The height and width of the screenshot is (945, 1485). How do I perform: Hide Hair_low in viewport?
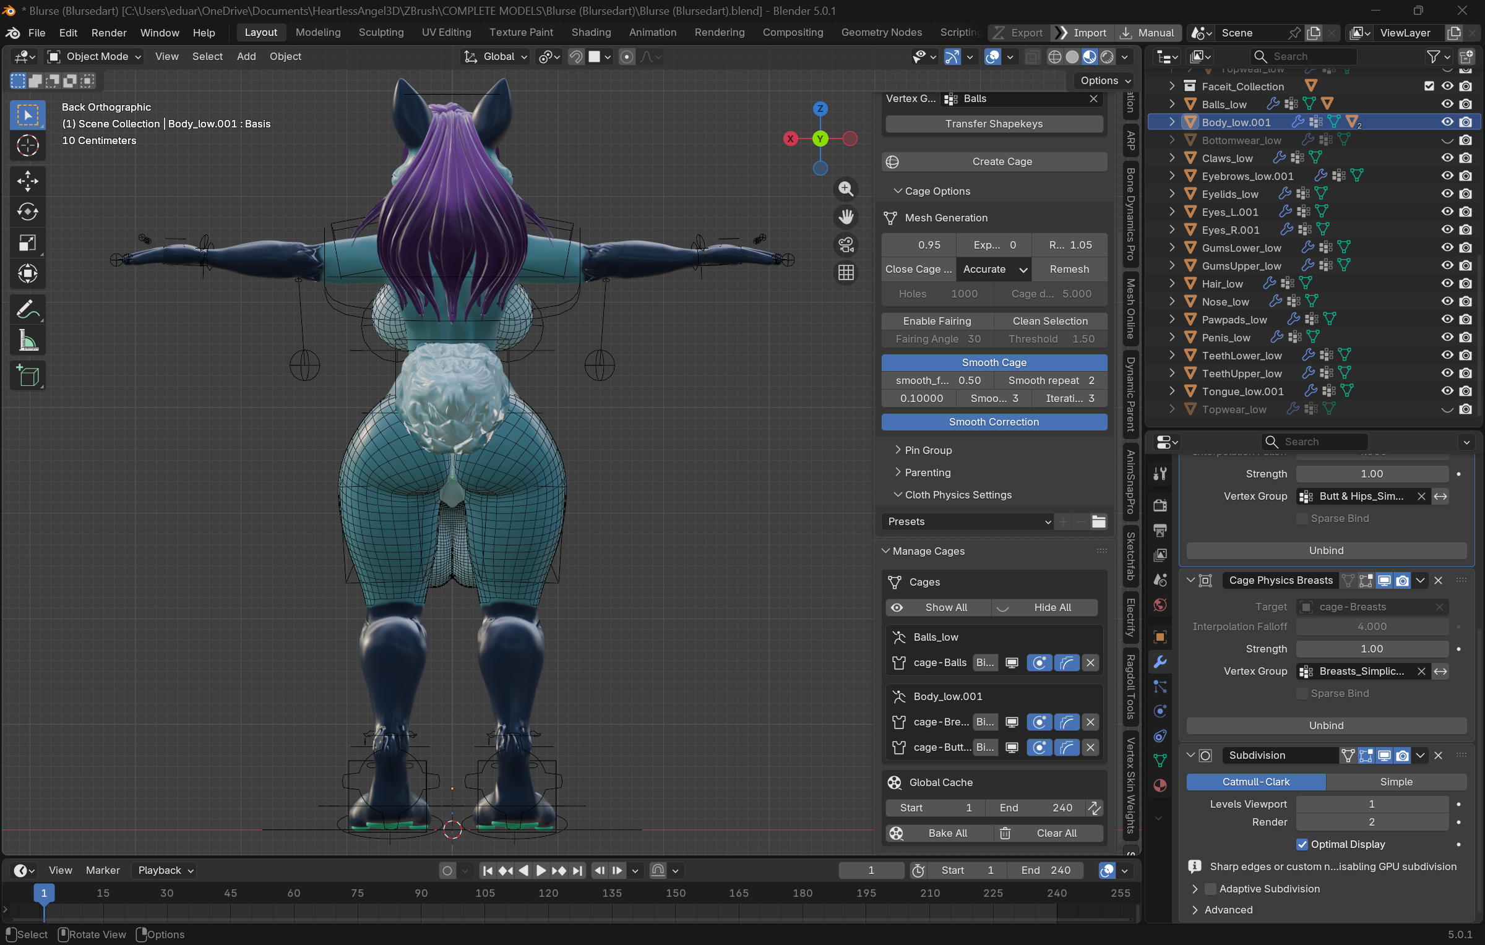(x=1447, y=284)
